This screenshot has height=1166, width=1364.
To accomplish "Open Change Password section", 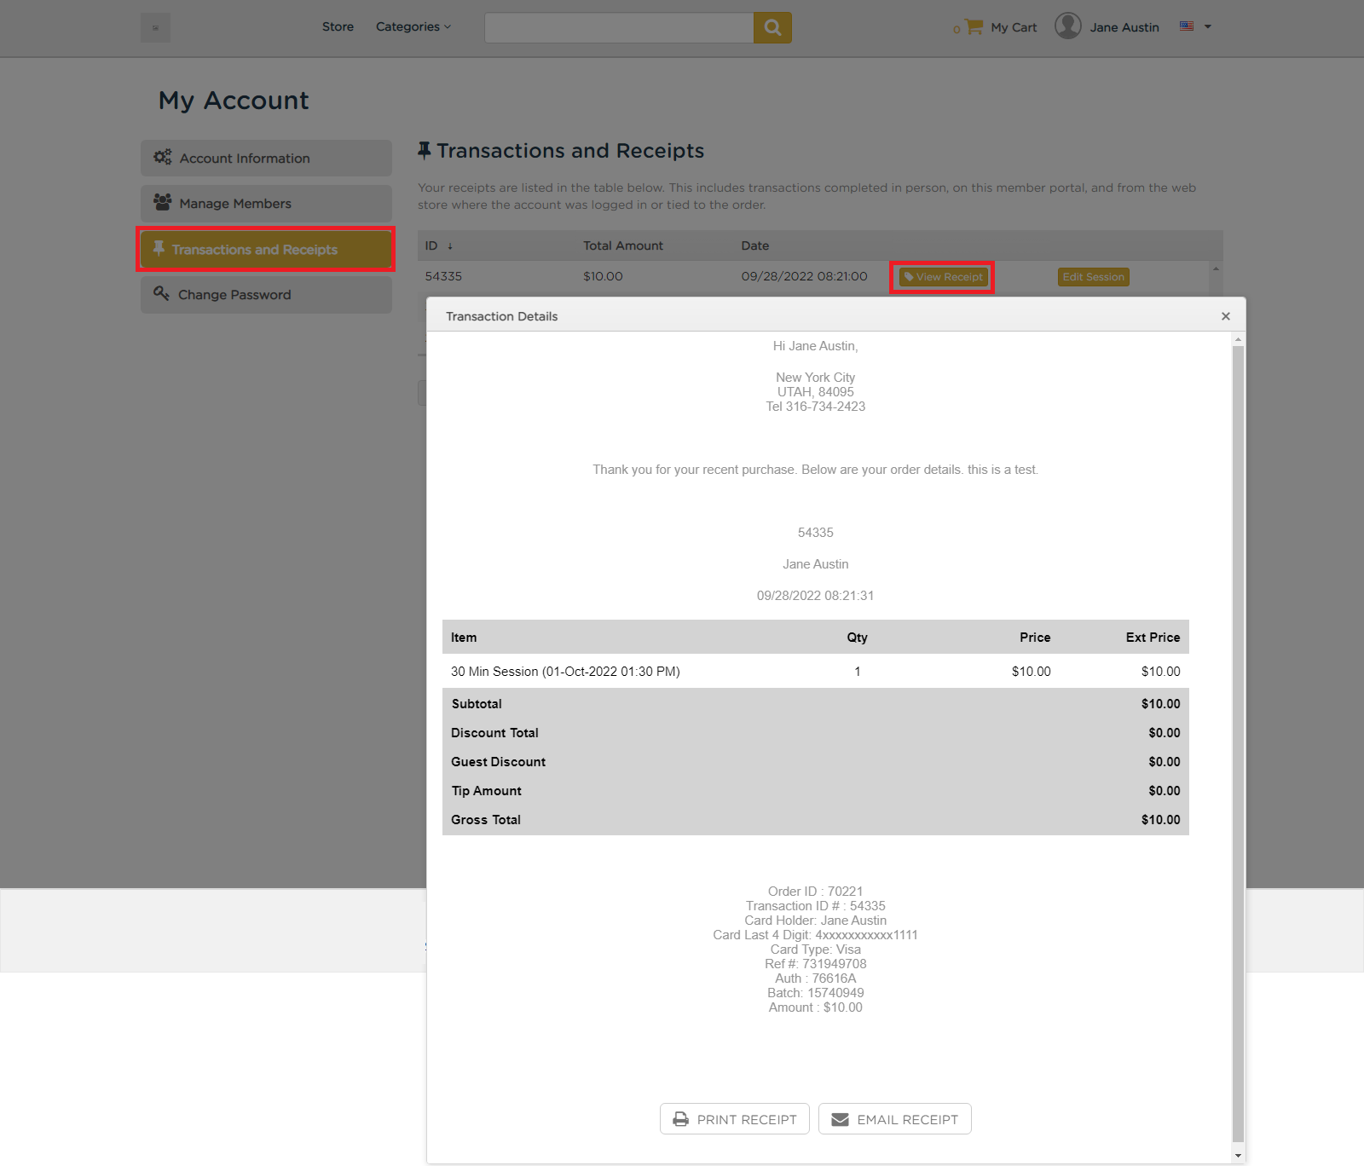I will pyautogui.click(x=266, y=294).
